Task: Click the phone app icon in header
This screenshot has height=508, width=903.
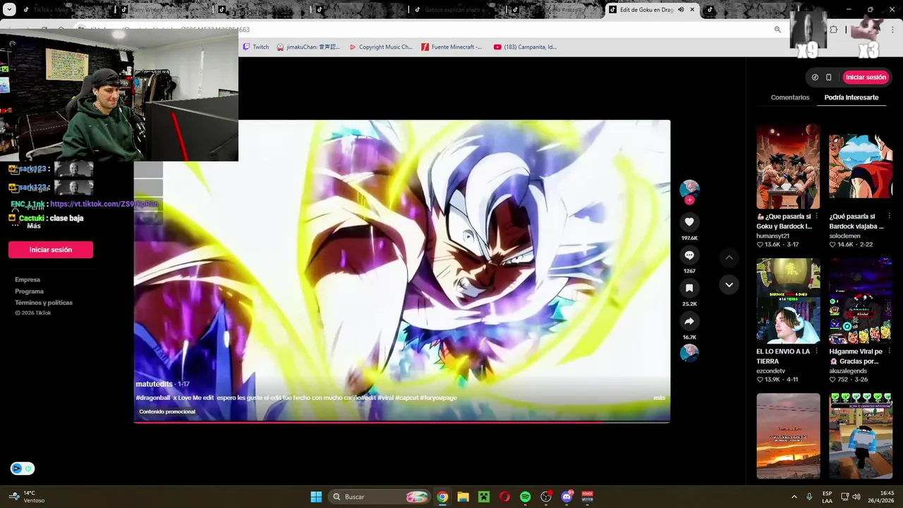Action: coord(828,78)
